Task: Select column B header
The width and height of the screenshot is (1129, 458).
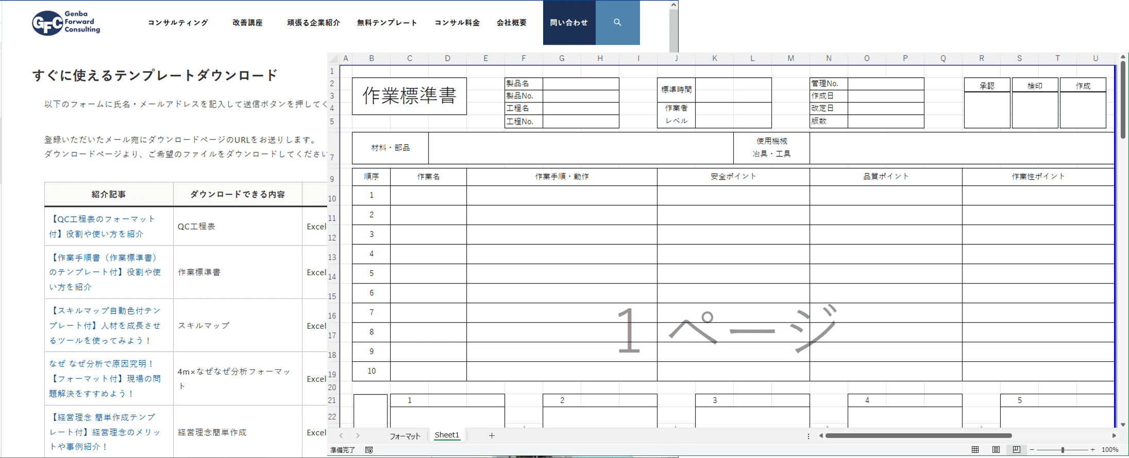Action: pyautogui.click(x=371, y=58)
